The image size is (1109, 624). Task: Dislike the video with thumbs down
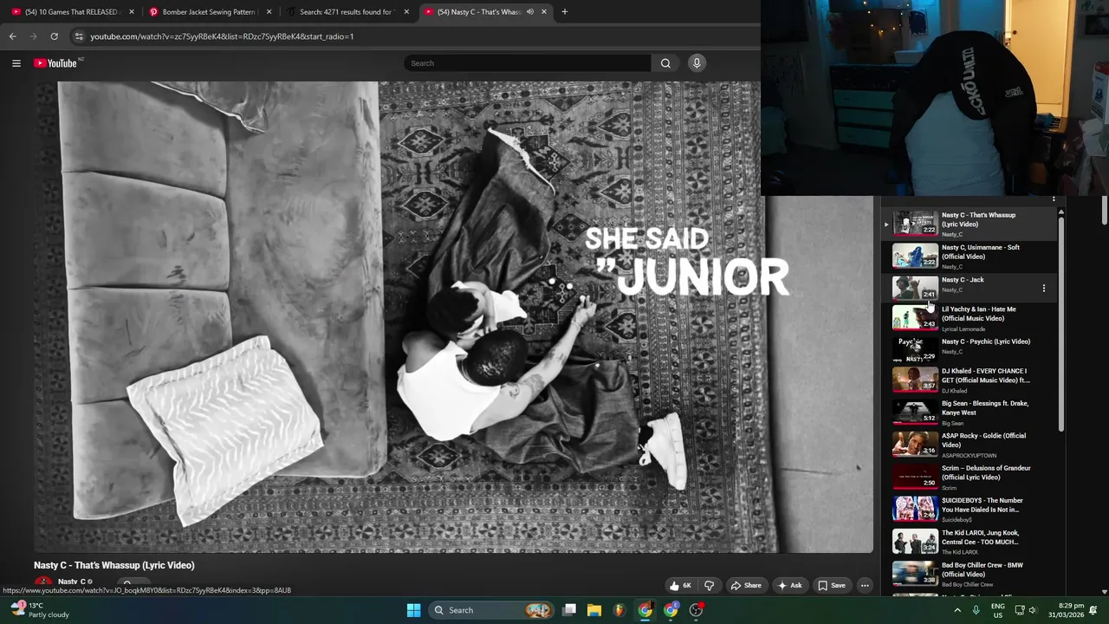point(709,586)
